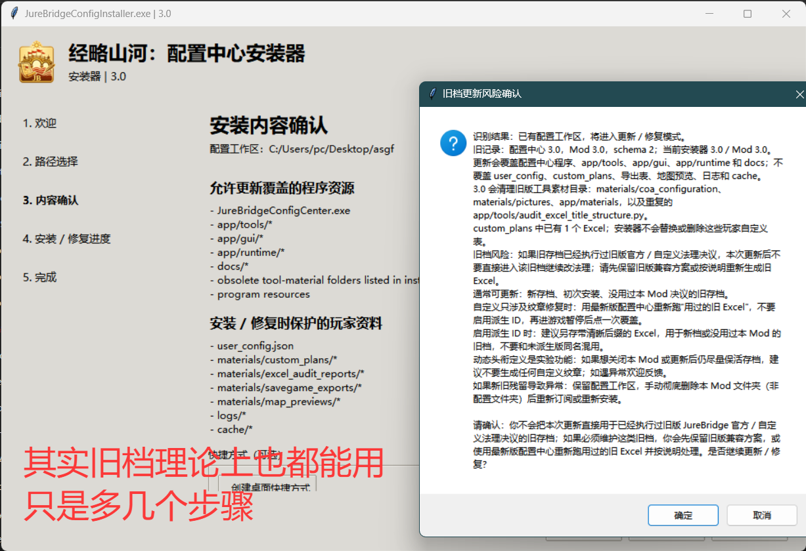This screenshot has height=551, width=806.
Task: Select step 4. 安装 / 修复进度
Action: click(66, 239)
